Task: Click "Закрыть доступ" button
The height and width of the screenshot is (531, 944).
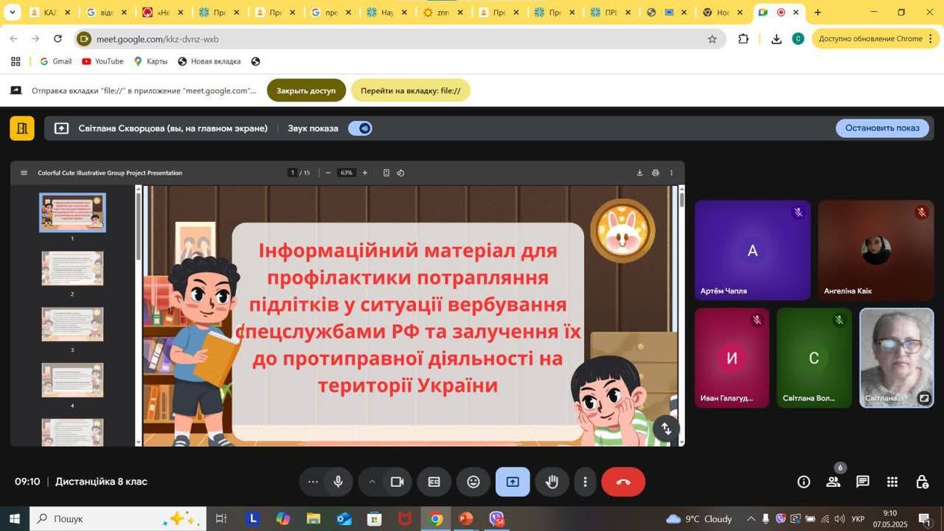Action: [306, 91]
